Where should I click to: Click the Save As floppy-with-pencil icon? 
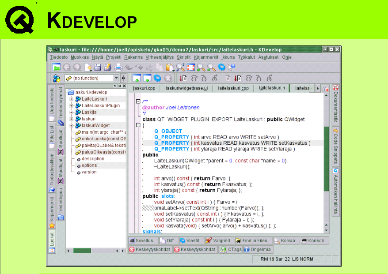(107, 67)
